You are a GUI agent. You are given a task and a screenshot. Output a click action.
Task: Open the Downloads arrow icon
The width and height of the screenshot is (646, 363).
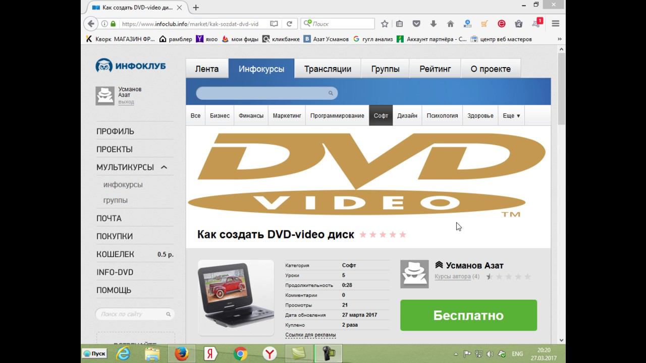[433, 24]
